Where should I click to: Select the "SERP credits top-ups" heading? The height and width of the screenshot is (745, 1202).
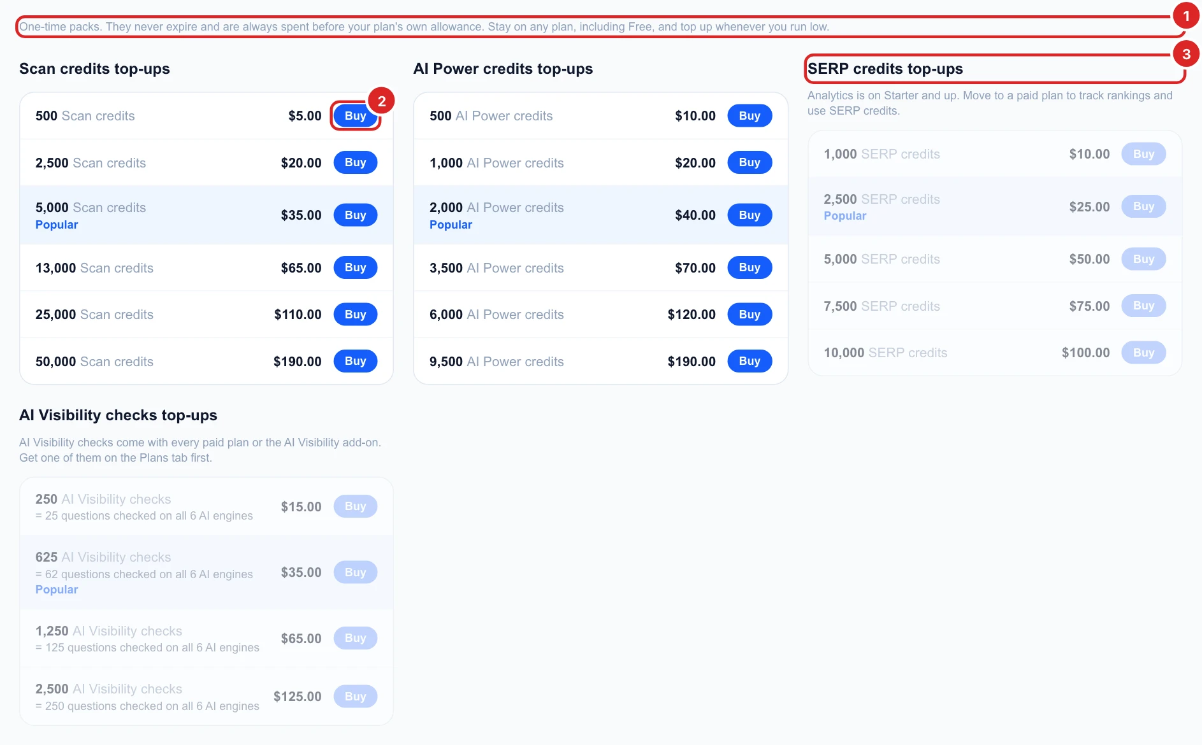coord(885,69)
